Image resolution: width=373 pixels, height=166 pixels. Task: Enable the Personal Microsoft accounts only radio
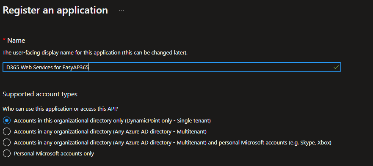[x=7, y=153]
